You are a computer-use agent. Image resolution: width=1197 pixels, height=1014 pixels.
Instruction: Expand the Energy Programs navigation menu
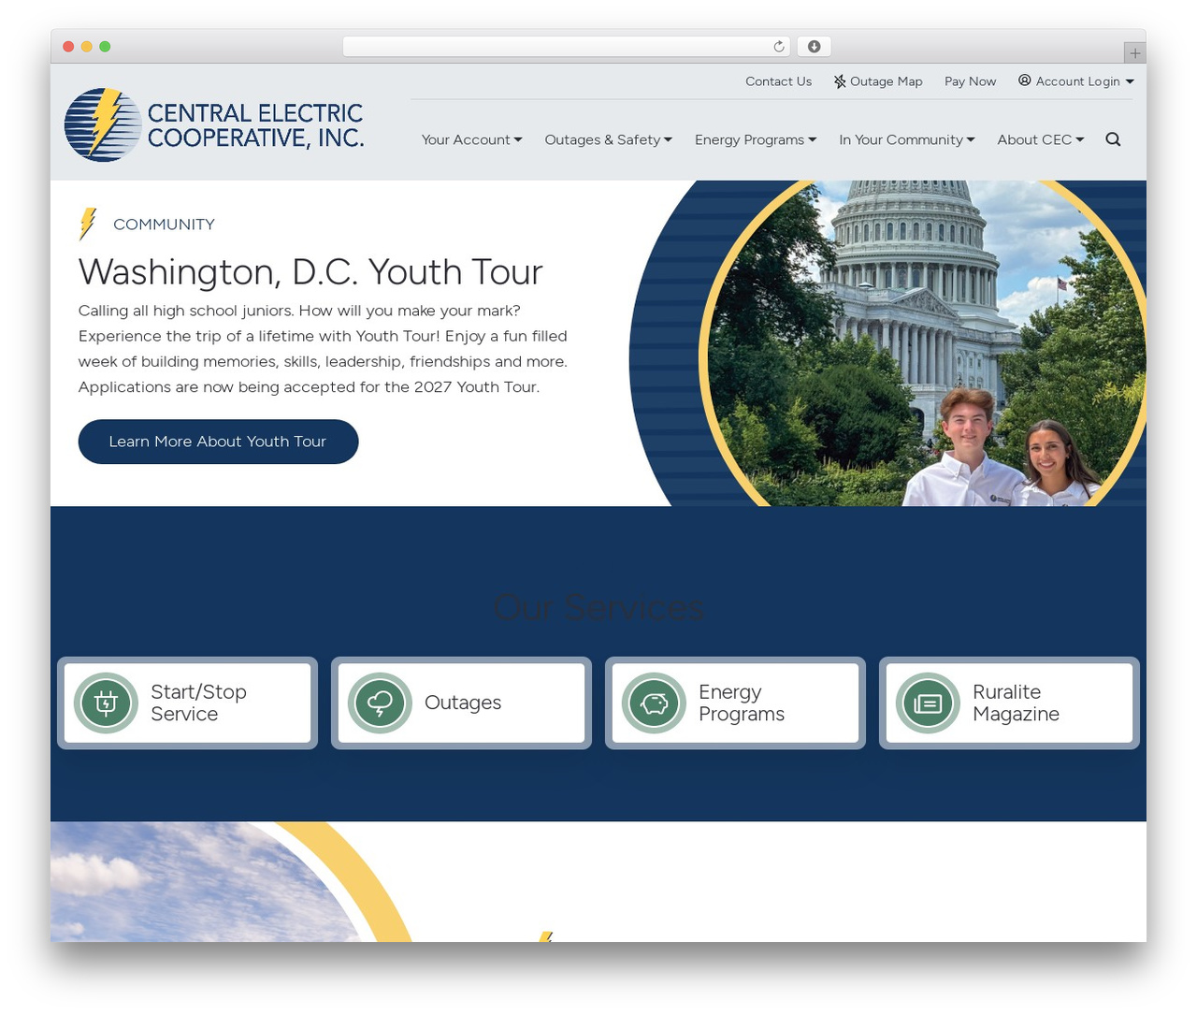(x=756, y=139)
